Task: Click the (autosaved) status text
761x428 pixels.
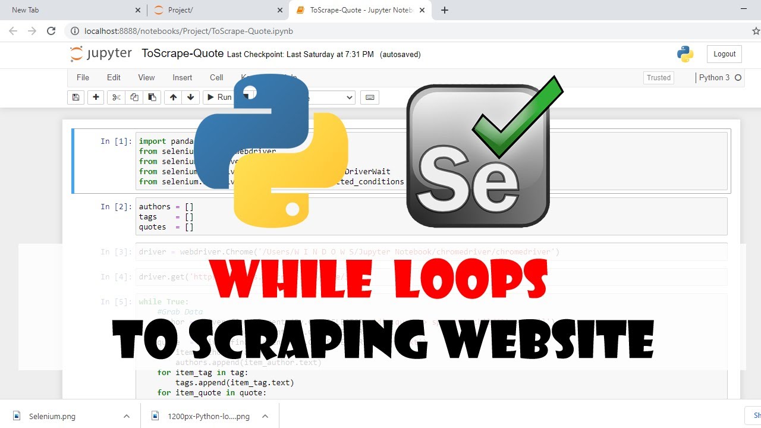Action: [x=400, y=54]
